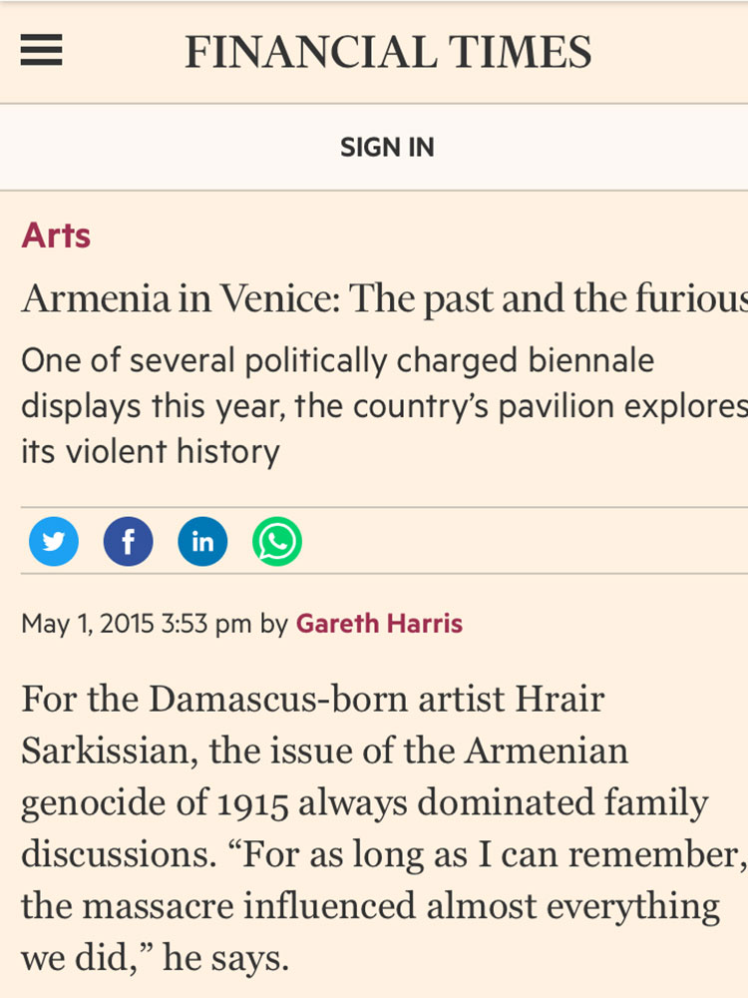
Task: Open the hamburger navigation menu
Action: point(41,50)
